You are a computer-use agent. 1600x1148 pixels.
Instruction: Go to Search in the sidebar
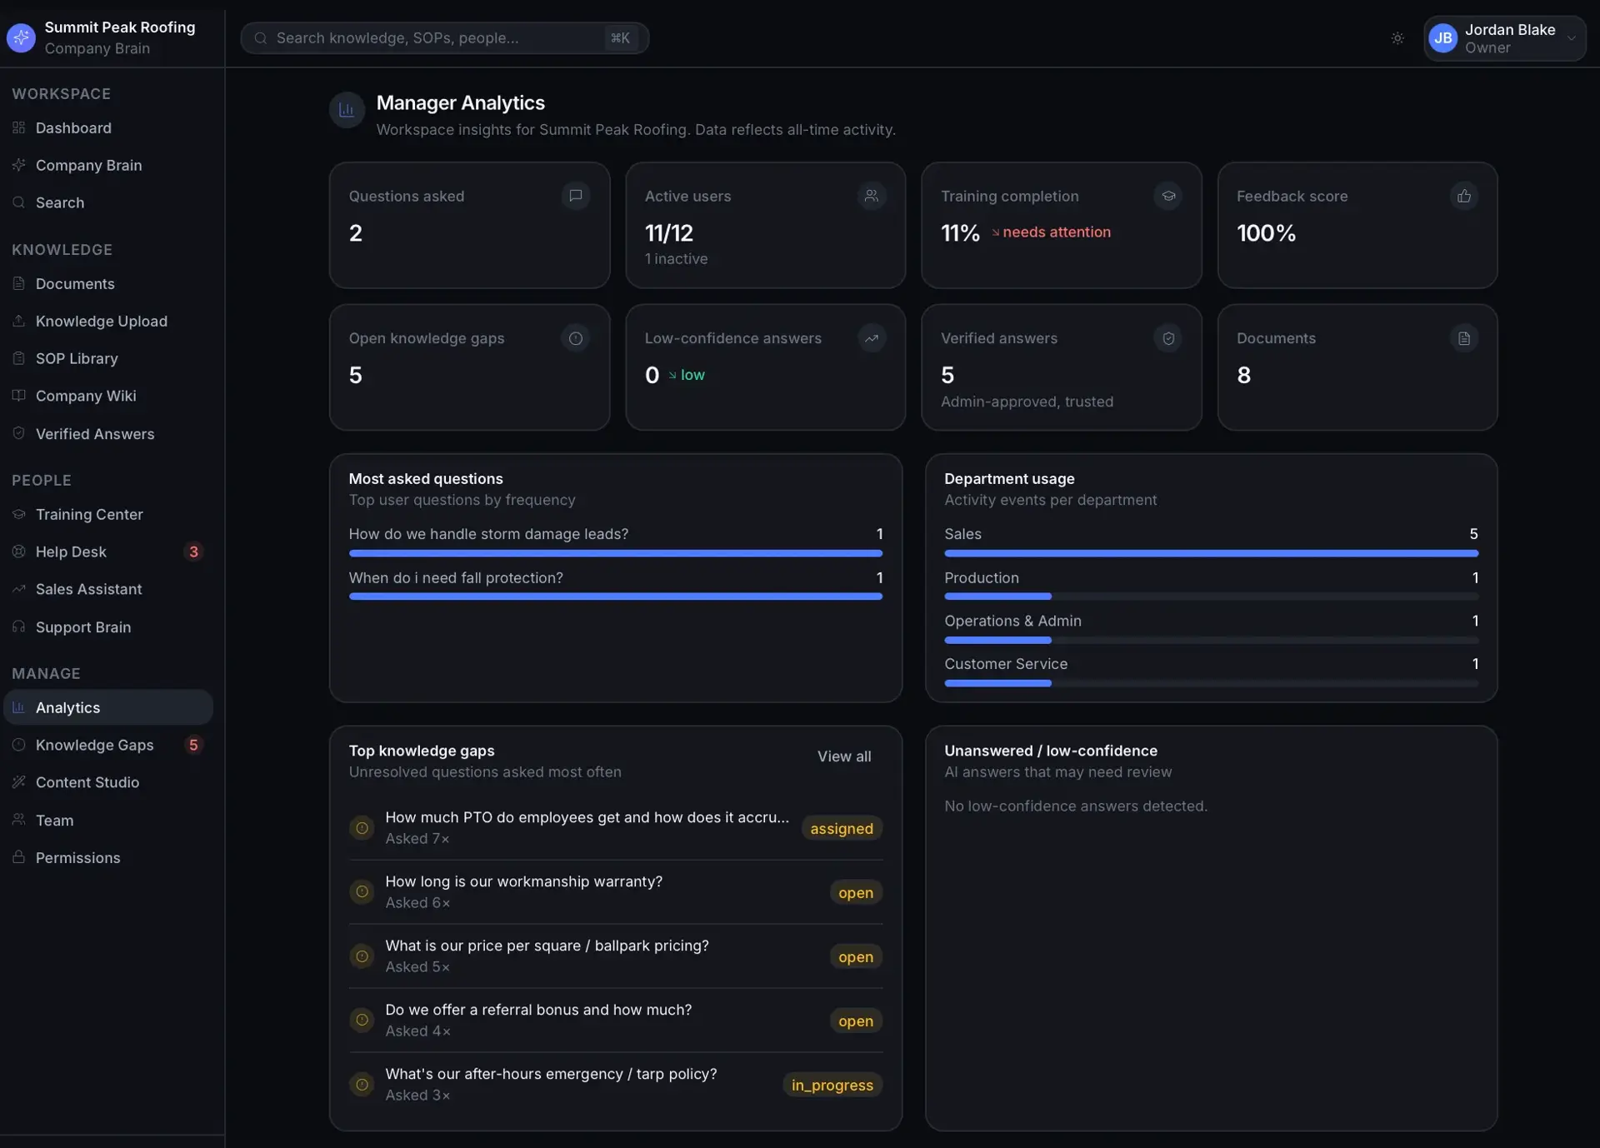pos(108,202)
